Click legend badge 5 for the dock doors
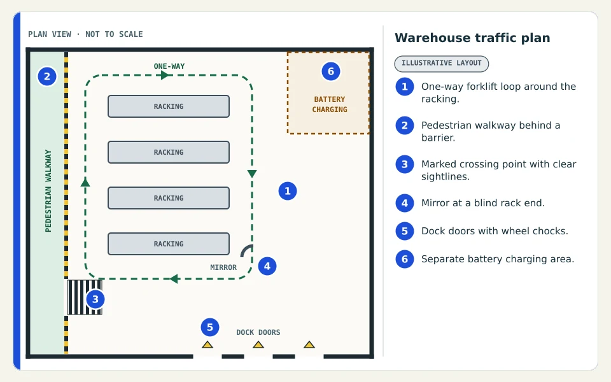The image size is (611, 382). pyautogui.click(x=405, y=231)
